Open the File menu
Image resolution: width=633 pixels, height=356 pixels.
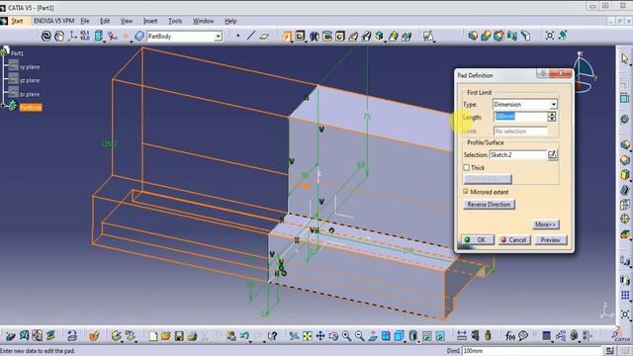pos(85,21)
